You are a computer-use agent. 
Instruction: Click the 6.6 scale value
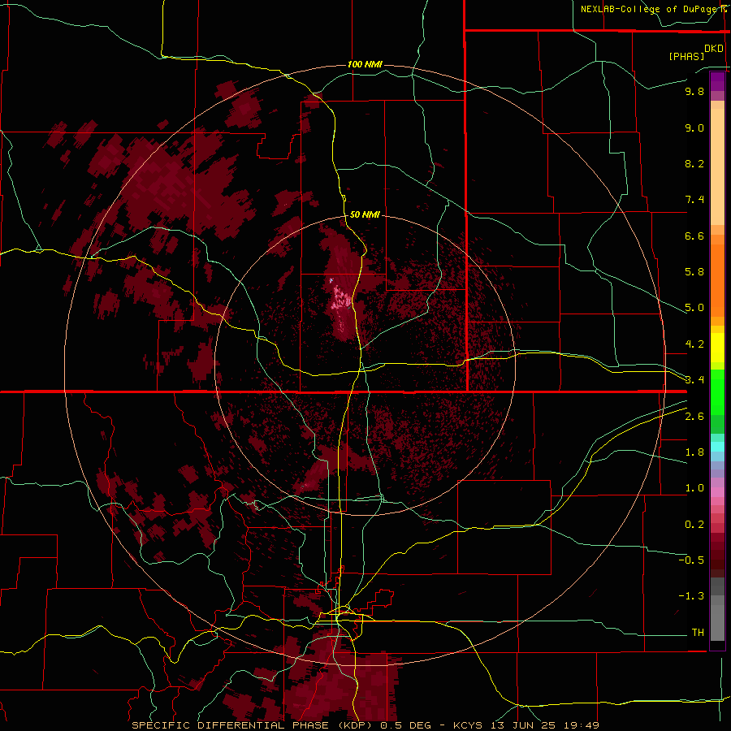(x=694, y=236)
